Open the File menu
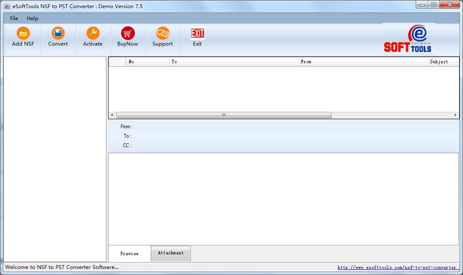The image size is (463, 275). [13, 18]
